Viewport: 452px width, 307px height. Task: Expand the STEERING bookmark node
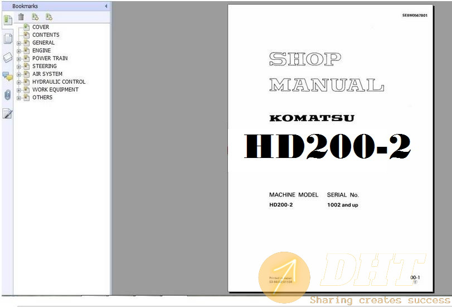click(19, 67)
